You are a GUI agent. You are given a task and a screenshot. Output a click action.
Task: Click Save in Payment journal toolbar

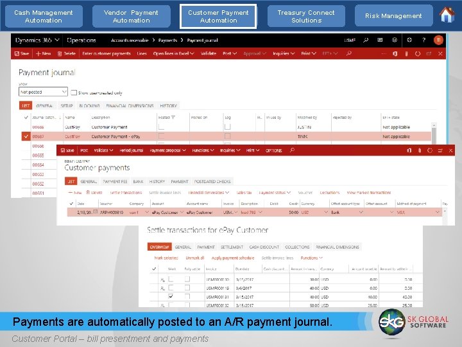[x=22, y=53]
